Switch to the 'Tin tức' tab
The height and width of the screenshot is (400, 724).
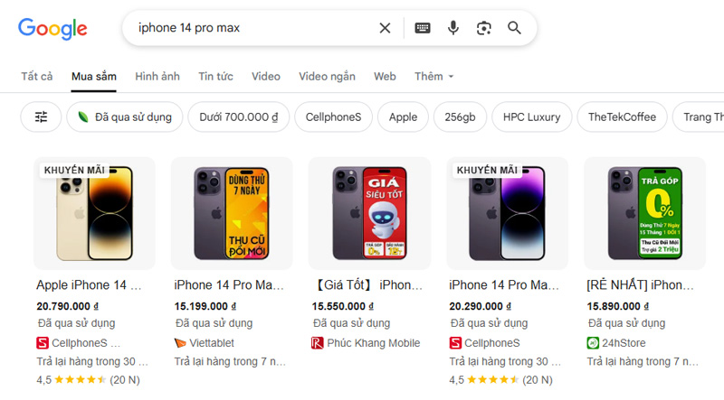click(215, 77)
